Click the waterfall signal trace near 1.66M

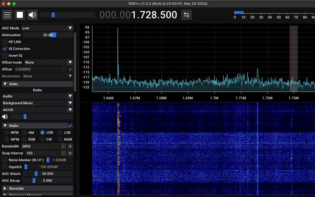pyautogui.click(x=118, y=149)
